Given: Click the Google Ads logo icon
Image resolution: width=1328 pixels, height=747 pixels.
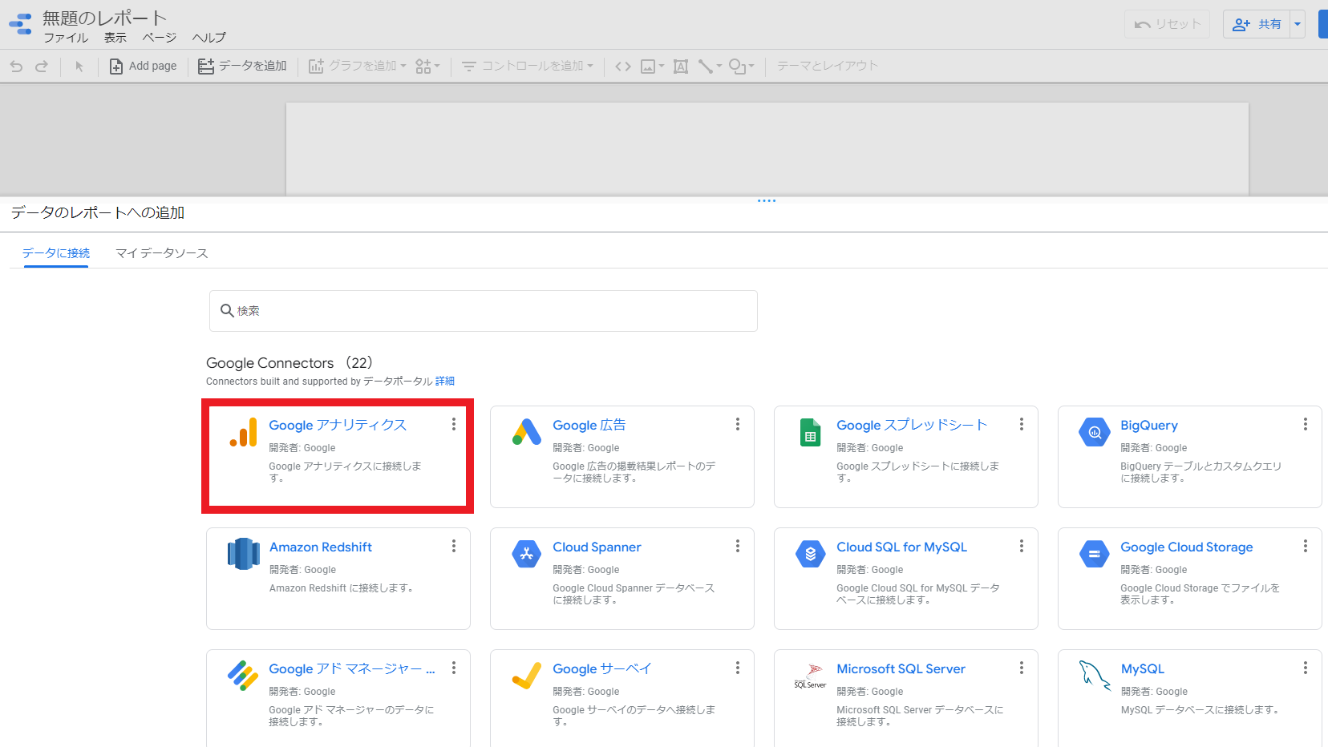Looking at the screenshot, I should pos(527,432).
